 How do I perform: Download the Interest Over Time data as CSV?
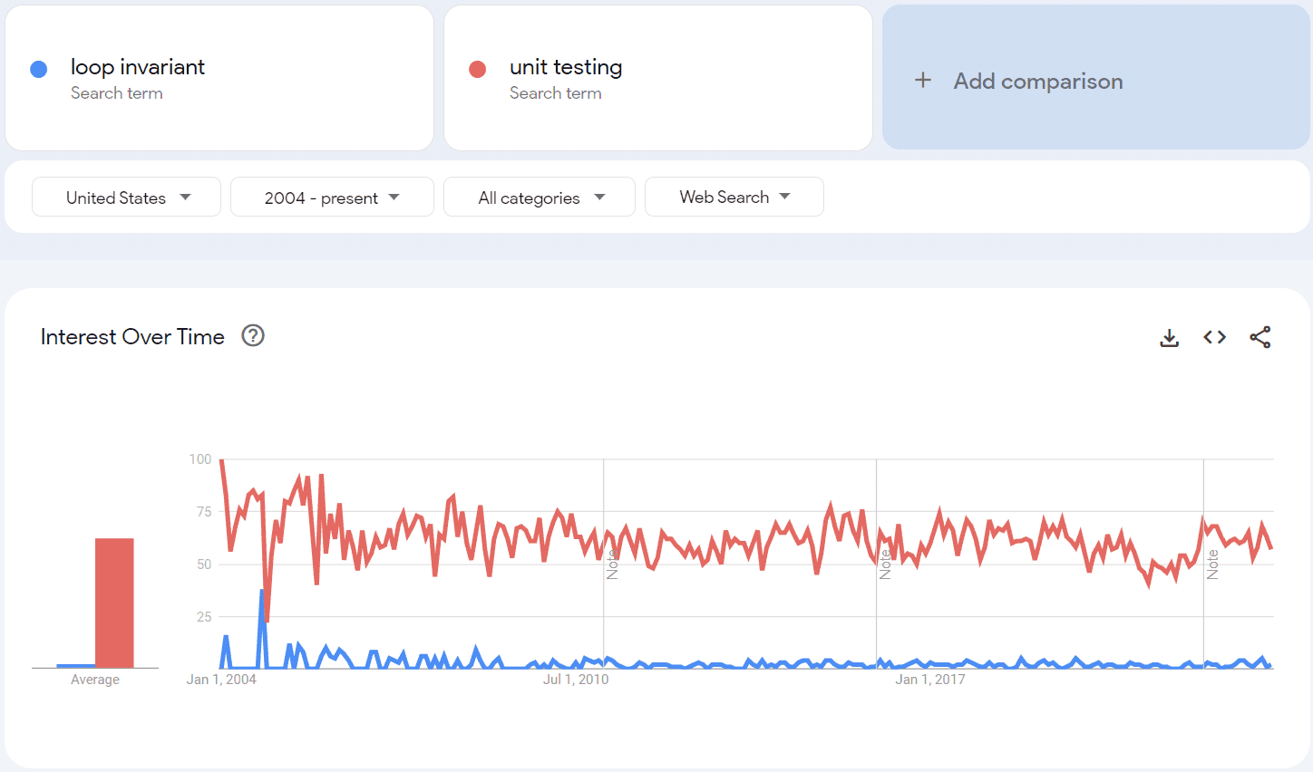(1169, 336)
